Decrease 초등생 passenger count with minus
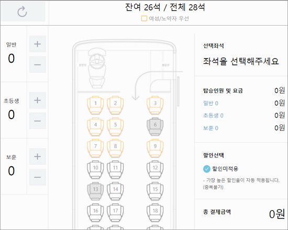This screenshot has width=288, height=230. pyautogui.click(x=38, y=121)
